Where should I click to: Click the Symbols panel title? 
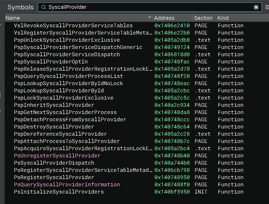click(20, 7)
